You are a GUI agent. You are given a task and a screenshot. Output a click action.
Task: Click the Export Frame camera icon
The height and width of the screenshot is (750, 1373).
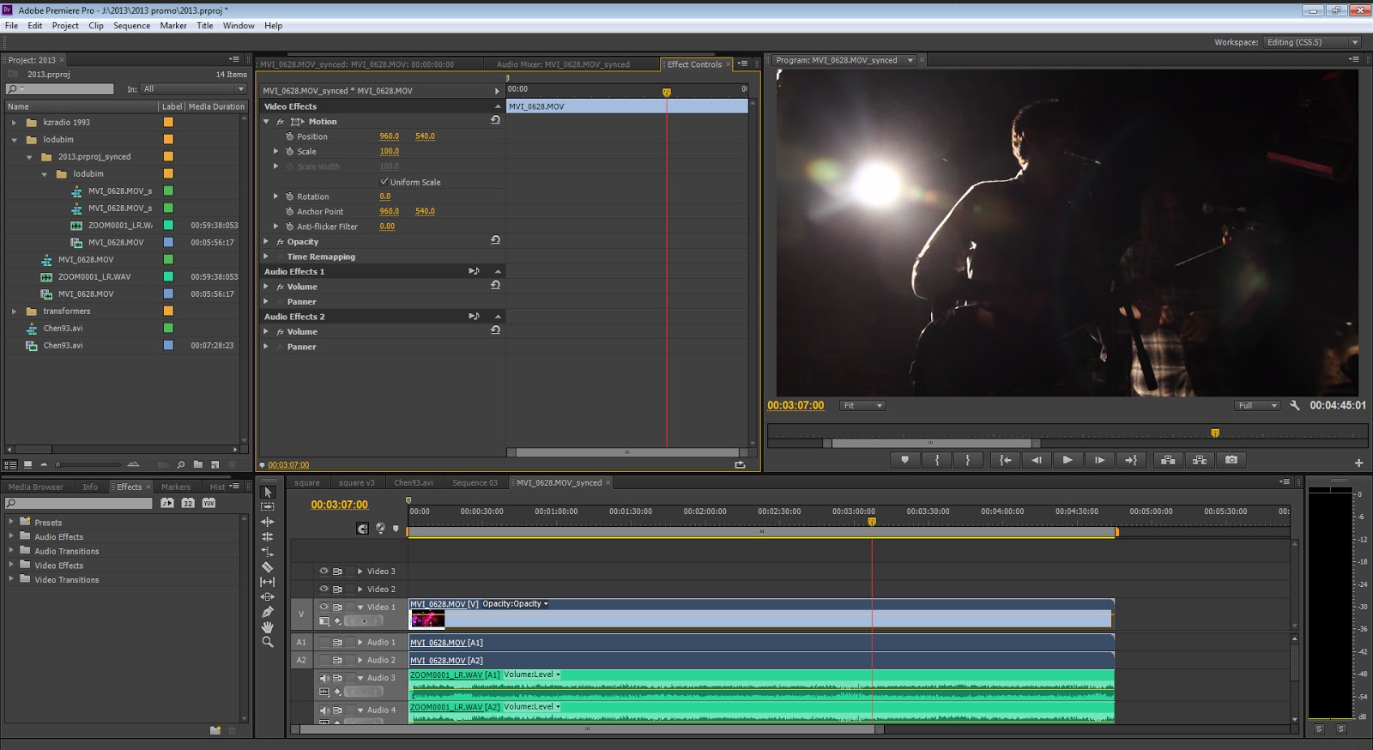(x=1231, y=460)
